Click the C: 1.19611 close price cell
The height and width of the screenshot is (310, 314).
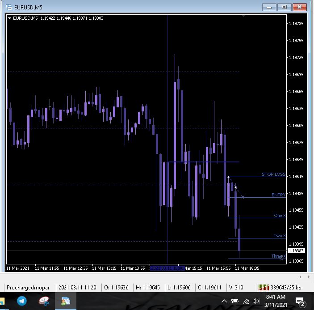pos(209,288)
